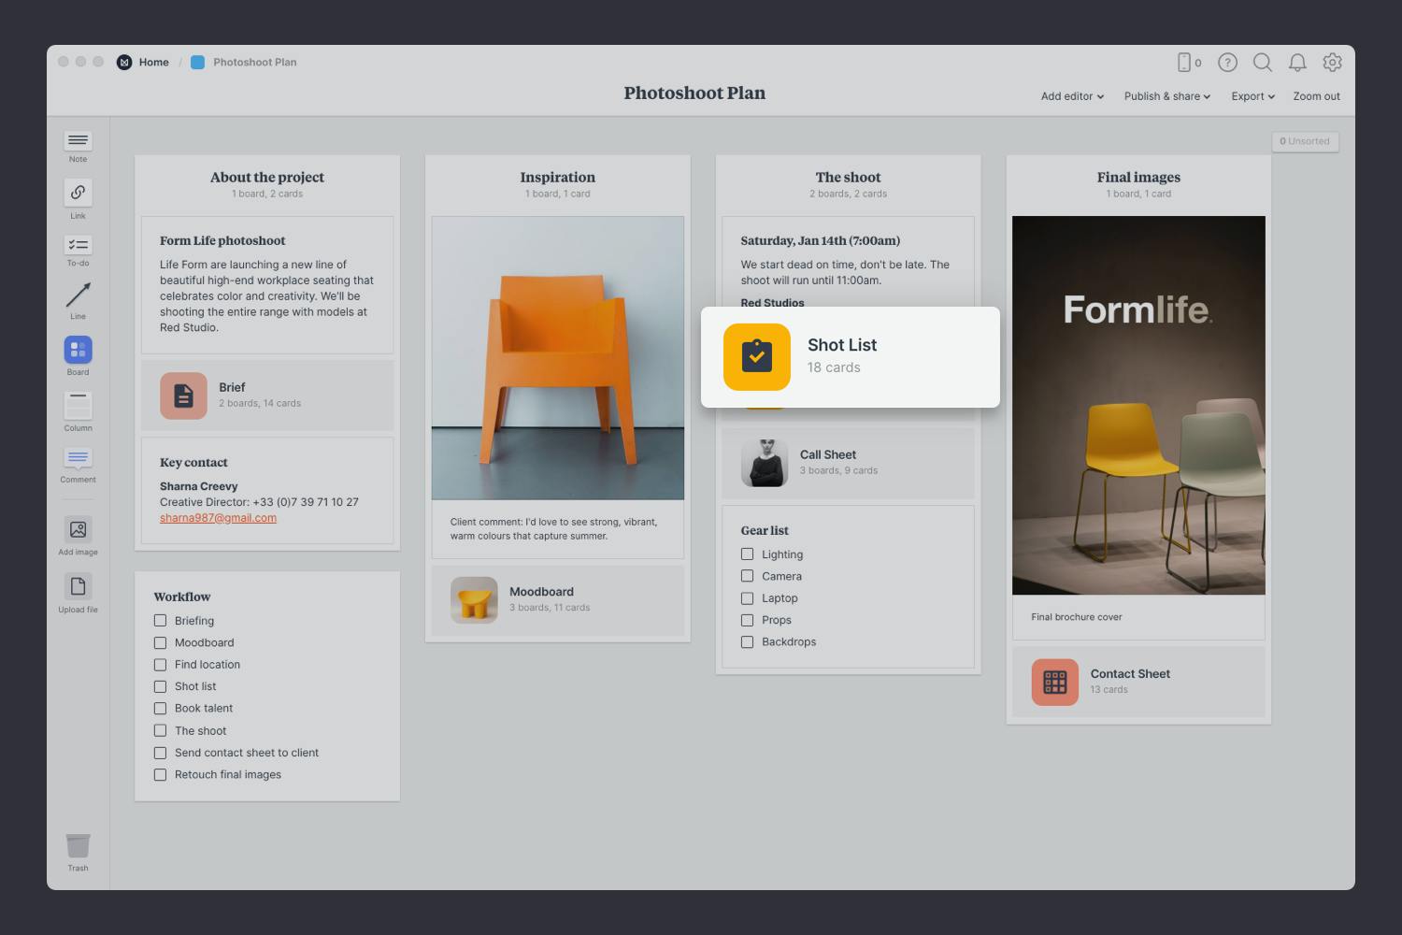Check the Briefing workflow checkbox
The image size is (1402, 935).
[160, 621]
